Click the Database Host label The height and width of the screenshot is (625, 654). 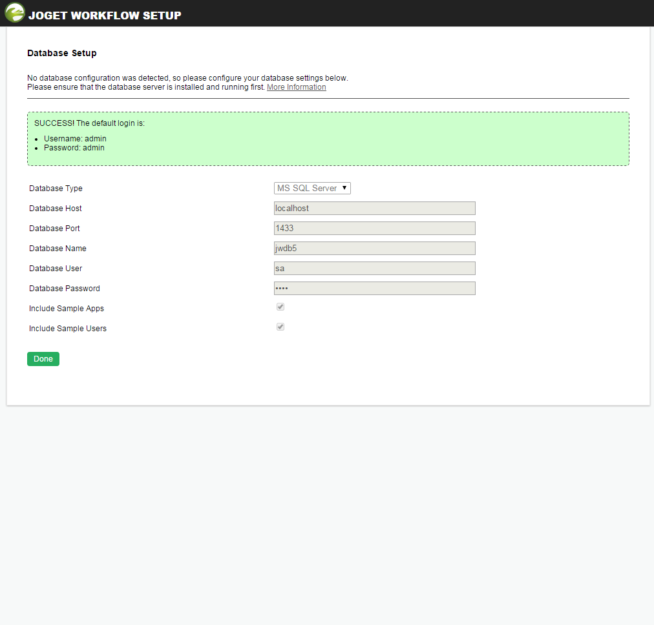click(56, 209)
